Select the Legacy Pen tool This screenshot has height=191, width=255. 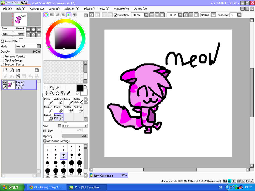pyautogui.click(x=59, y=117)
